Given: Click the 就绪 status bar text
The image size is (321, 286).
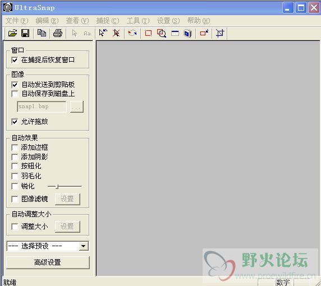Looking at the screenshot, I should [10, 283].
